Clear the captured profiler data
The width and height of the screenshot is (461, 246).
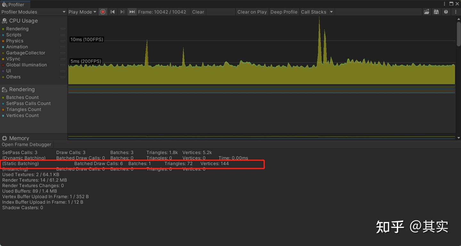[x=198, y=12]
